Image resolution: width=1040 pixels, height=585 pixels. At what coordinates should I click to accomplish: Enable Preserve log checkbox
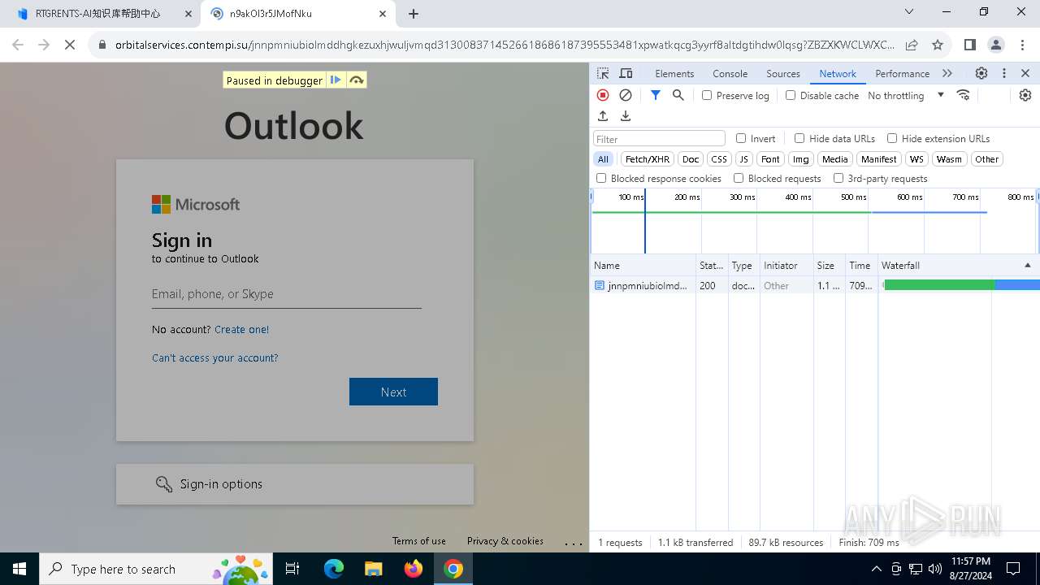(707, 95)
